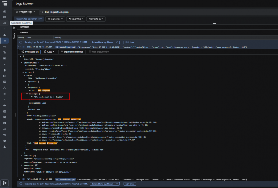Open the circular brackets icon below the bell
Screen dimensions: 278x188
click(5, 76)
